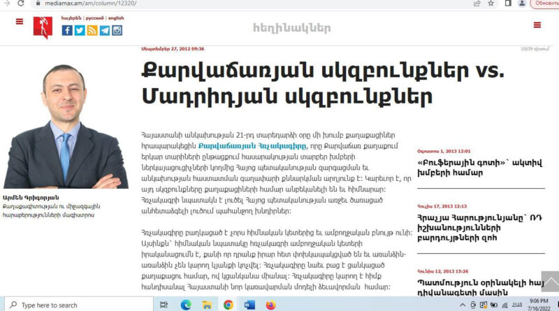
Task: Click the scroll-to-top arrow button
Action: pyautogui.click(x=550, y=282)
